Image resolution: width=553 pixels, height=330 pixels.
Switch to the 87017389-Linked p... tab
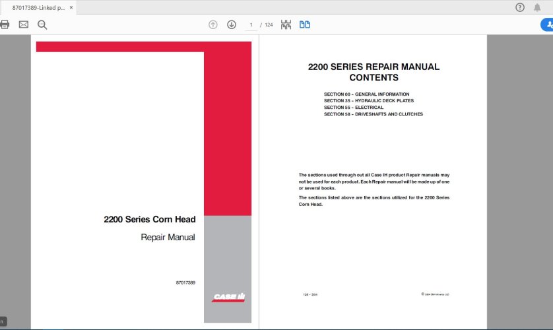point(38,7)
